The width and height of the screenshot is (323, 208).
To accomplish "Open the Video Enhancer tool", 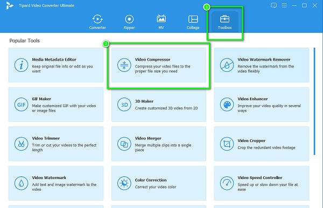I will tap(262, 105).
